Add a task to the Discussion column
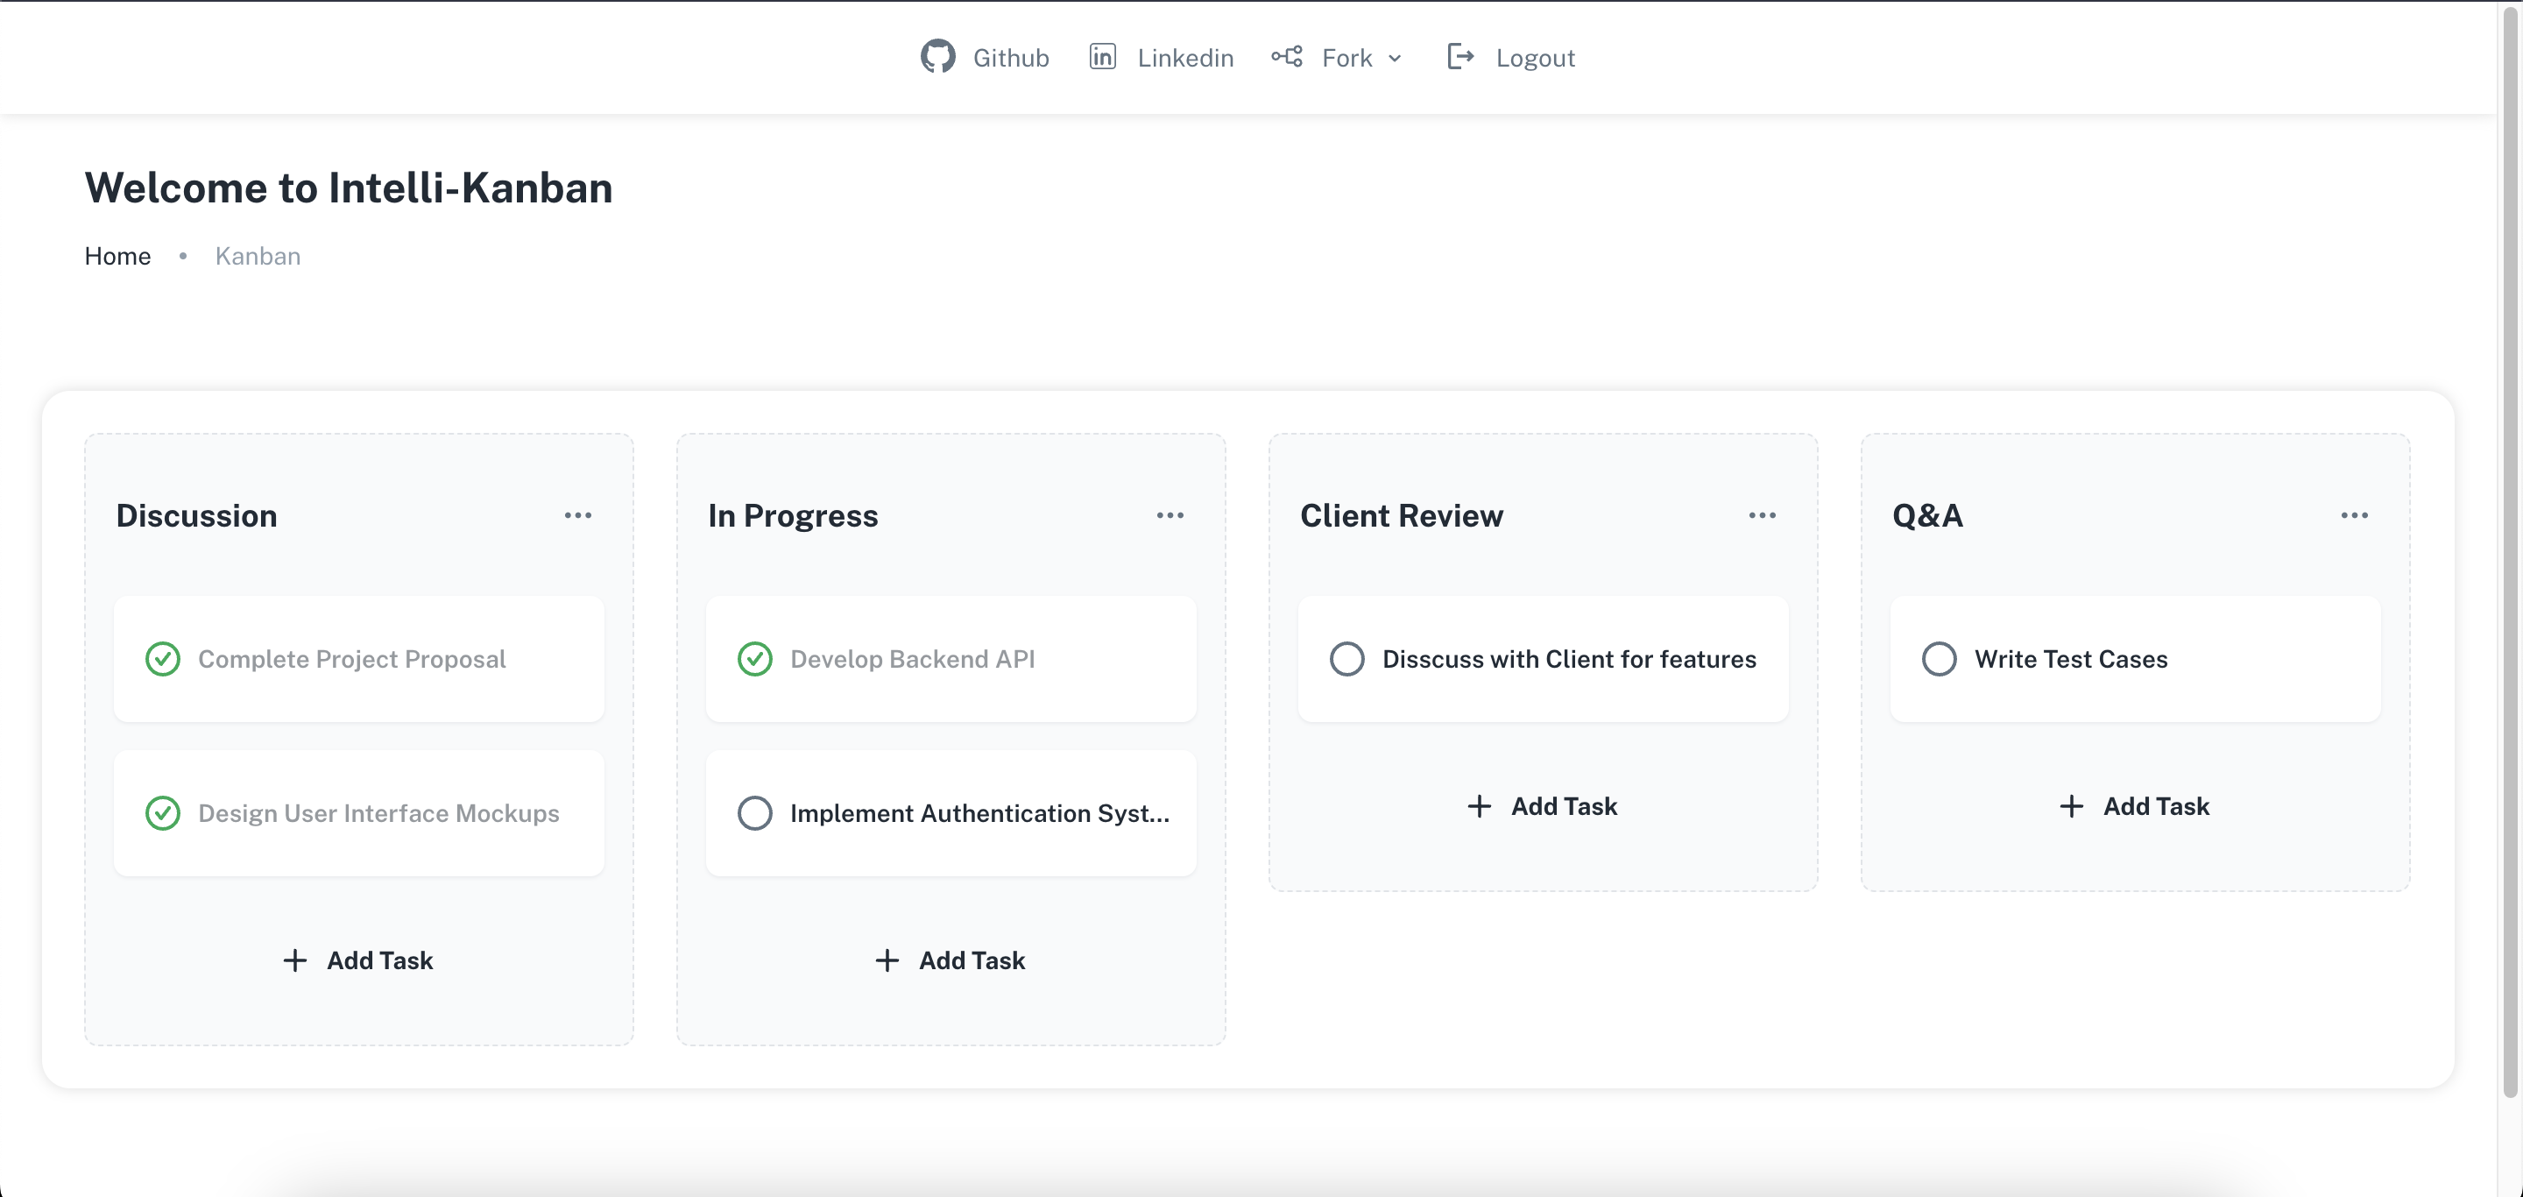Viewport: 2523px width, 1197px height. (358, 960)
